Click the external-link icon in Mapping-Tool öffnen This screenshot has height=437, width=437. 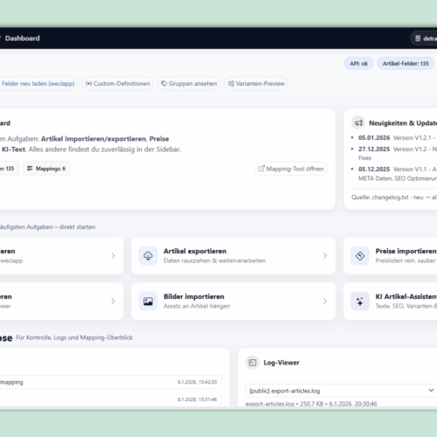click(x=261, y=169)
